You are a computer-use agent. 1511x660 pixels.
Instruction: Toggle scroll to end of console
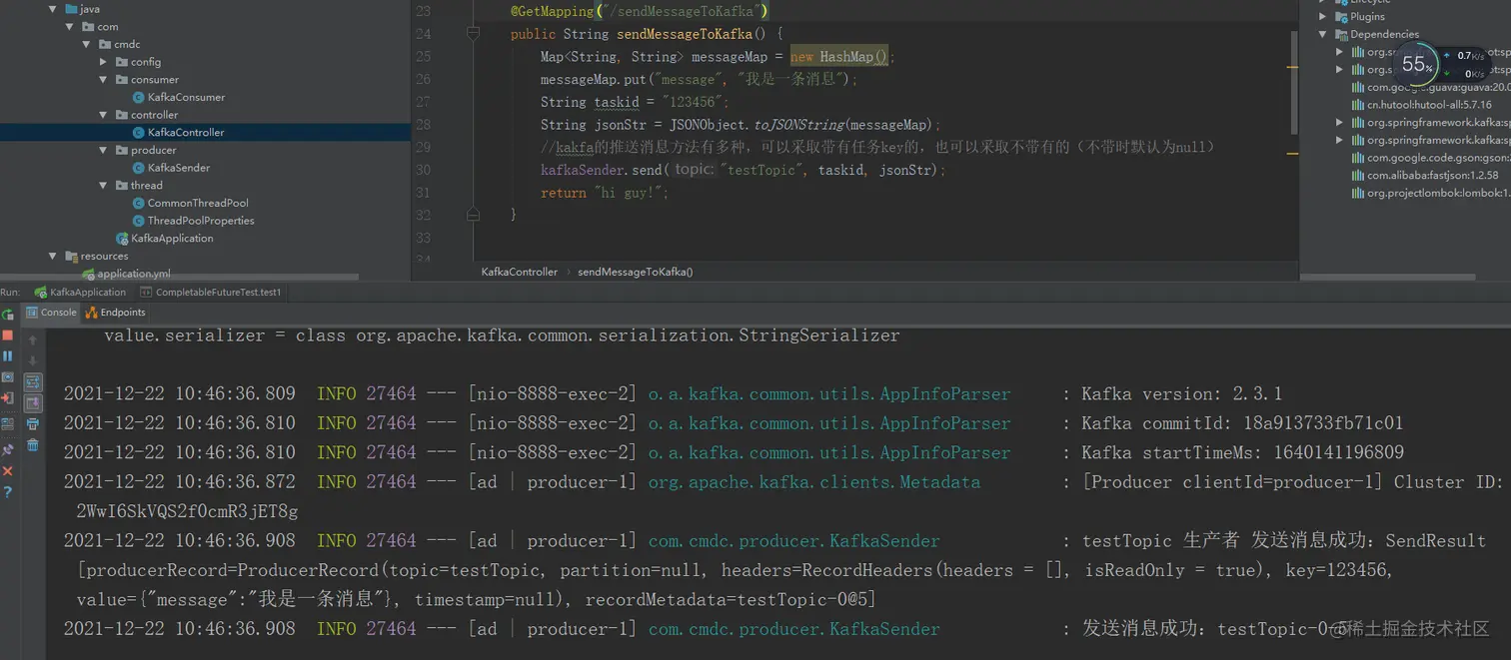tap(33, 403)
